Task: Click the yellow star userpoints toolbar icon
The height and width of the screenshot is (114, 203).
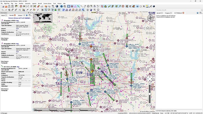Action: (105, 6)
